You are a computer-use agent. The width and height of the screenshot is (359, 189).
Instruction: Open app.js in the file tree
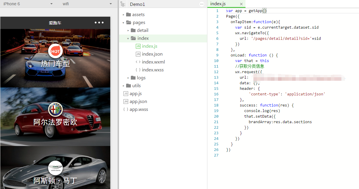pyautogui.click(x=136, y=94)
